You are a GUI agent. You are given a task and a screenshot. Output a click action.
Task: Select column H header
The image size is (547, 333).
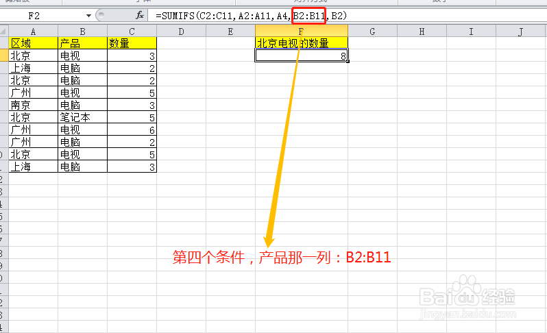[422, 32]
